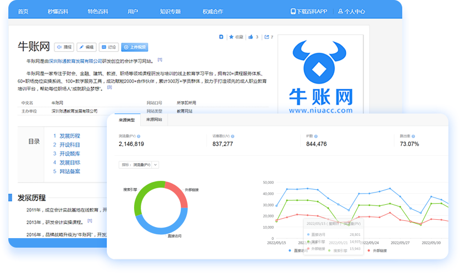
Task: Click help icon next to 浏览量(PV)
Action: pos(139,136)
